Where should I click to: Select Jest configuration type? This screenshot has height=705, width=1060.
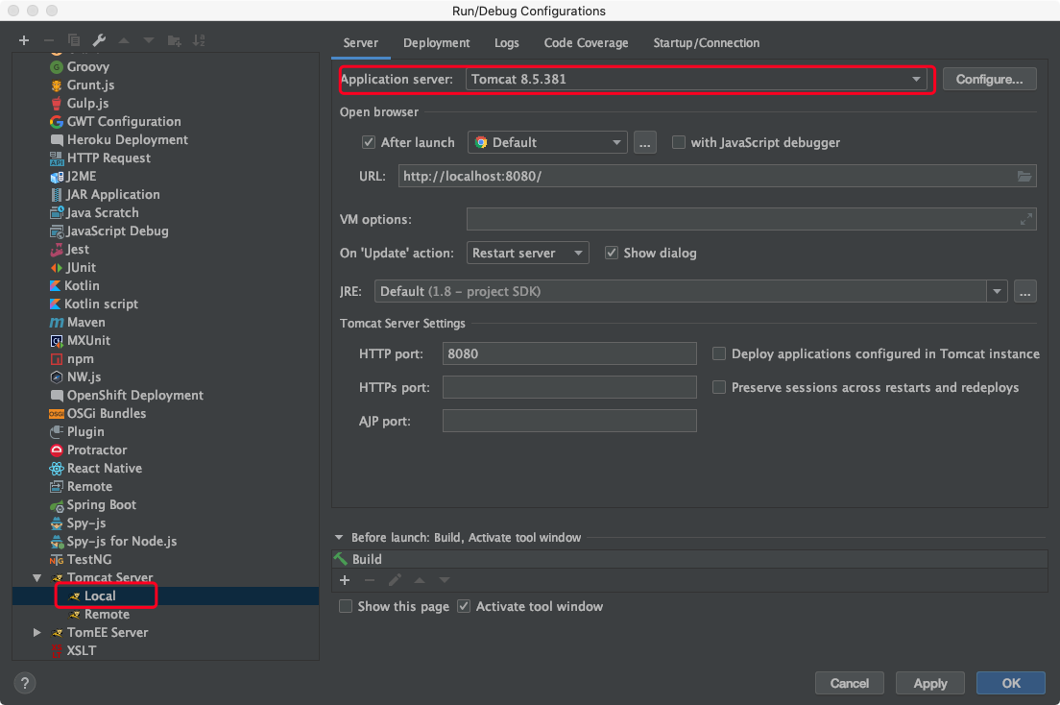tap(77, 250)
